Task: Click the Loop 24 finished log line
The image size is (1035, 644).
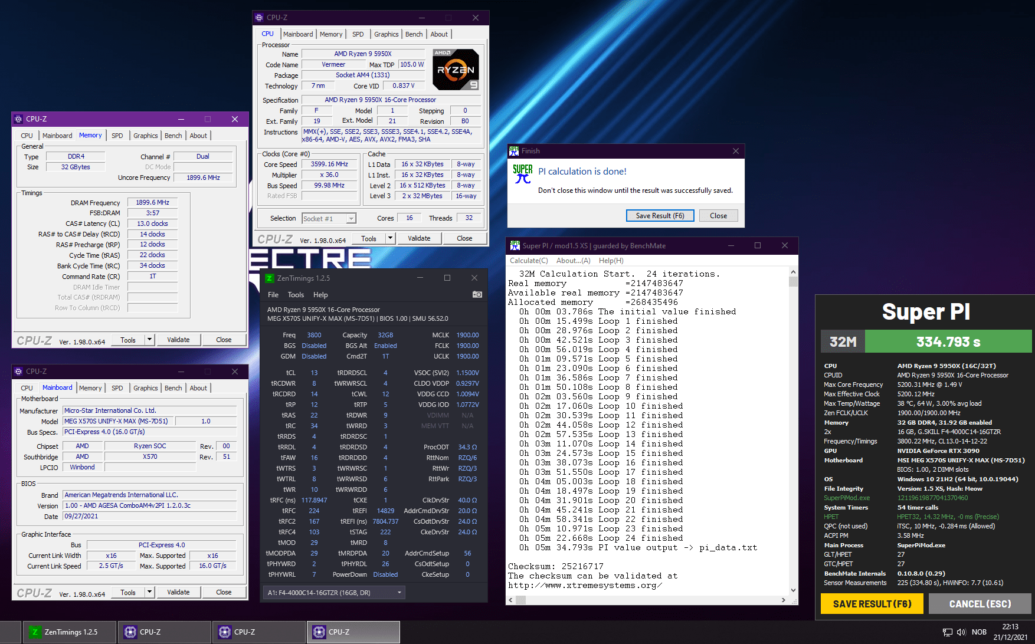Action: click(601, 538)
